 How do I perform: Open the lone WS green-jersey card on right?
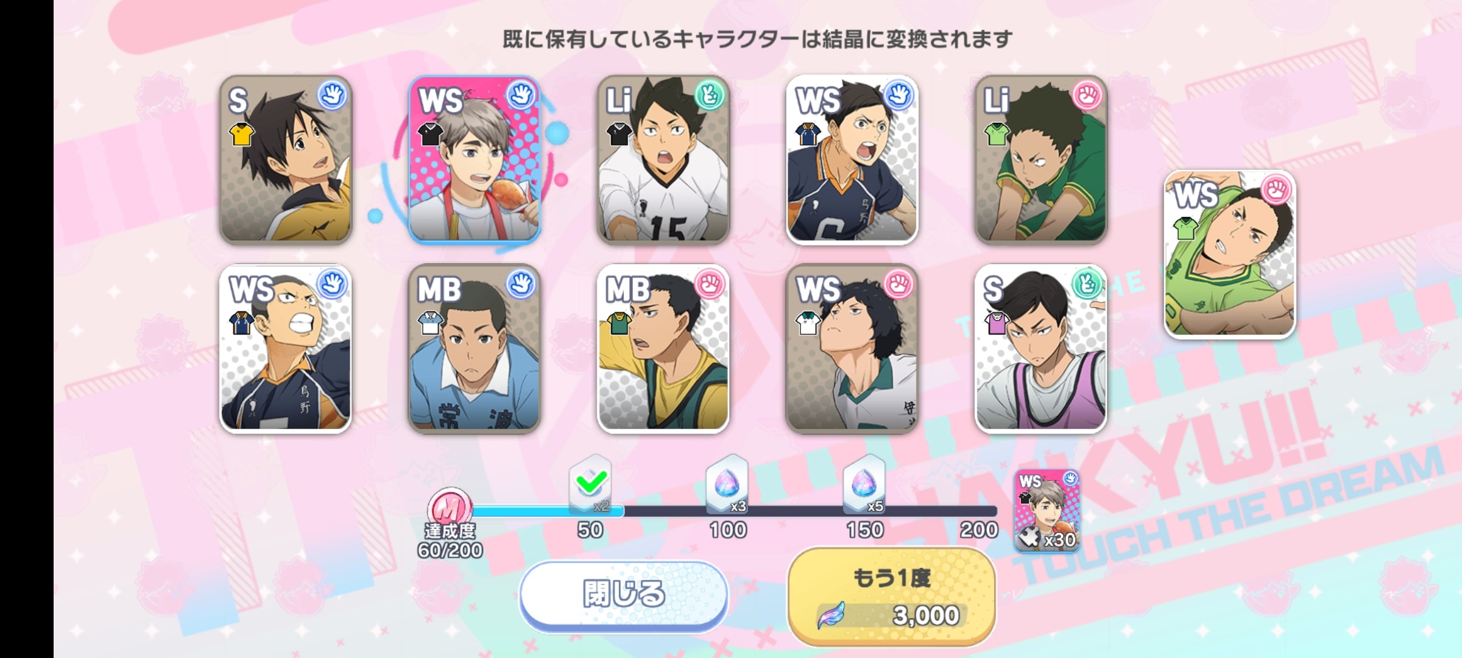click(1230, 254)
